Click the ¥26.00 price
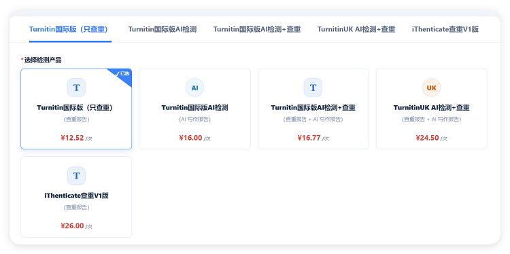The height and width of the screenshot is (254, 510). [73, 225]
